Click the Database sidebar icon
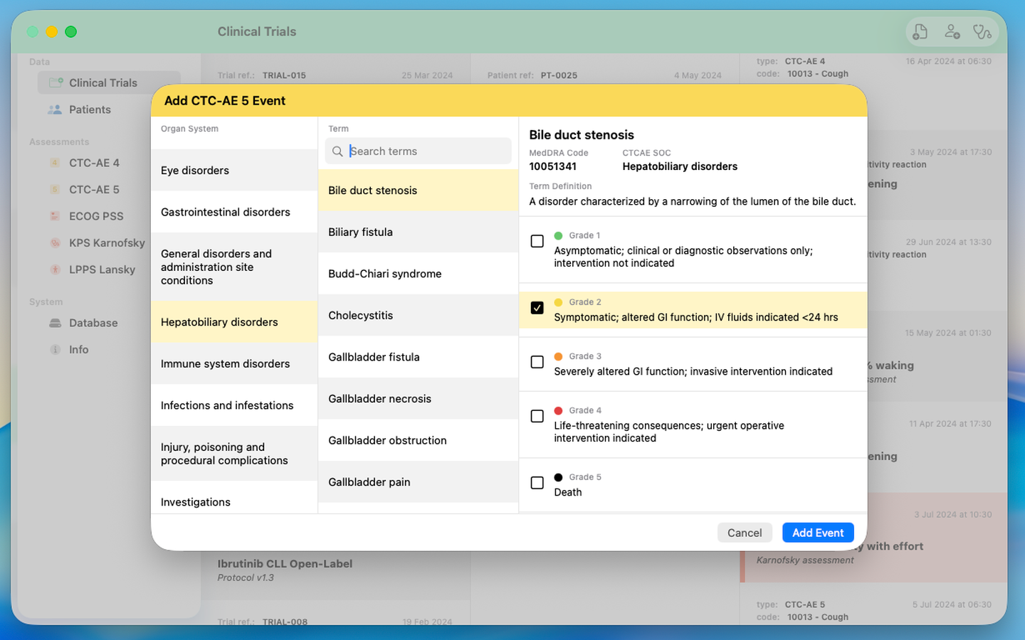The width and height of the screenshot is (1025, 640). [x=55, y=323]
